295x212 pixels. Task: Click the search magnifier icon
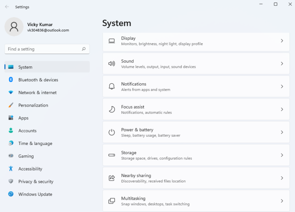84,49
